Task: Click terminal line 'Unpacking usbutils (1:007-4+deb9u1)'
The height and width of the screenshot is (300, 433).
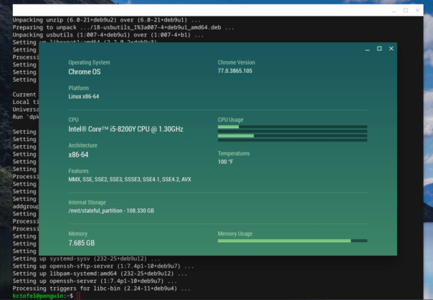Action: (108, 35)
